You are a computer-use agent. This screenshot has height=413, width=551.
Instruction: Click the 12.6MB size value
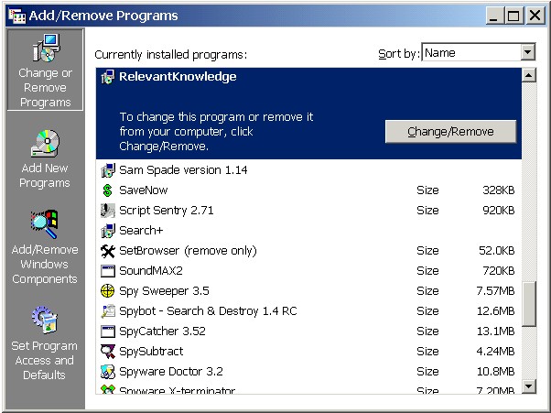[495, 311]
